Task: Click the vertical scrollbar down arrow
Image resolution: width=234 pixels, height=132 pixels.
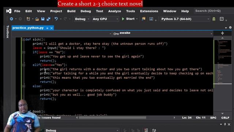Action: 222,114
